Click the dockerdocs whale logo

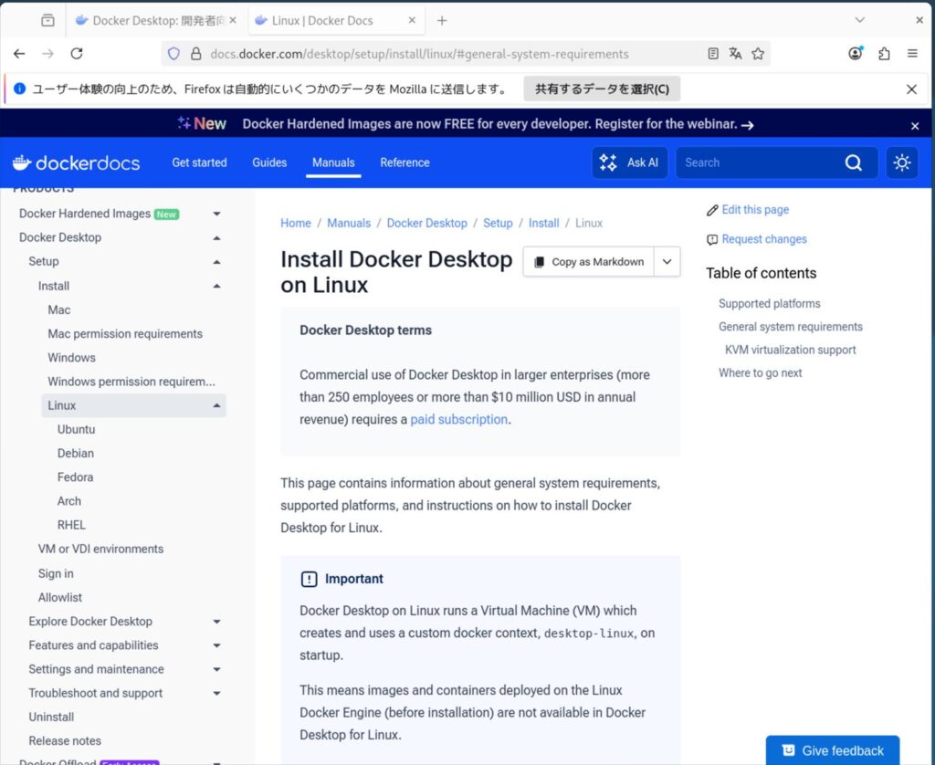pos(76,162)
